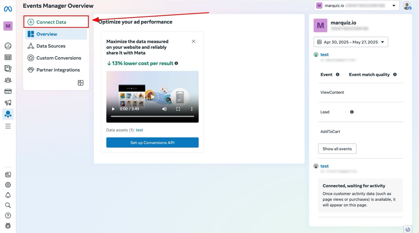Click the Events Manager Overview title
The image size is (419, 233).
pyautogui.click(x=58, y=6)
